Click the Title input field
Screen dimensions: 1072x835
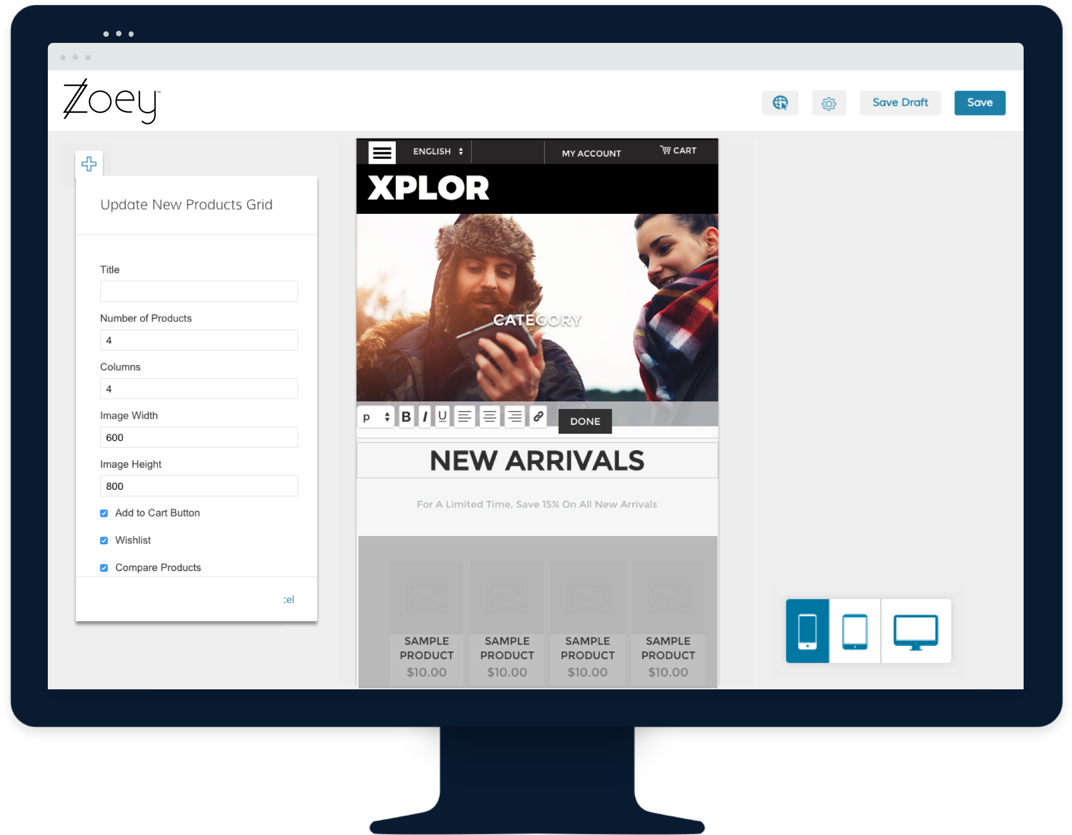[x=199, y=290]
